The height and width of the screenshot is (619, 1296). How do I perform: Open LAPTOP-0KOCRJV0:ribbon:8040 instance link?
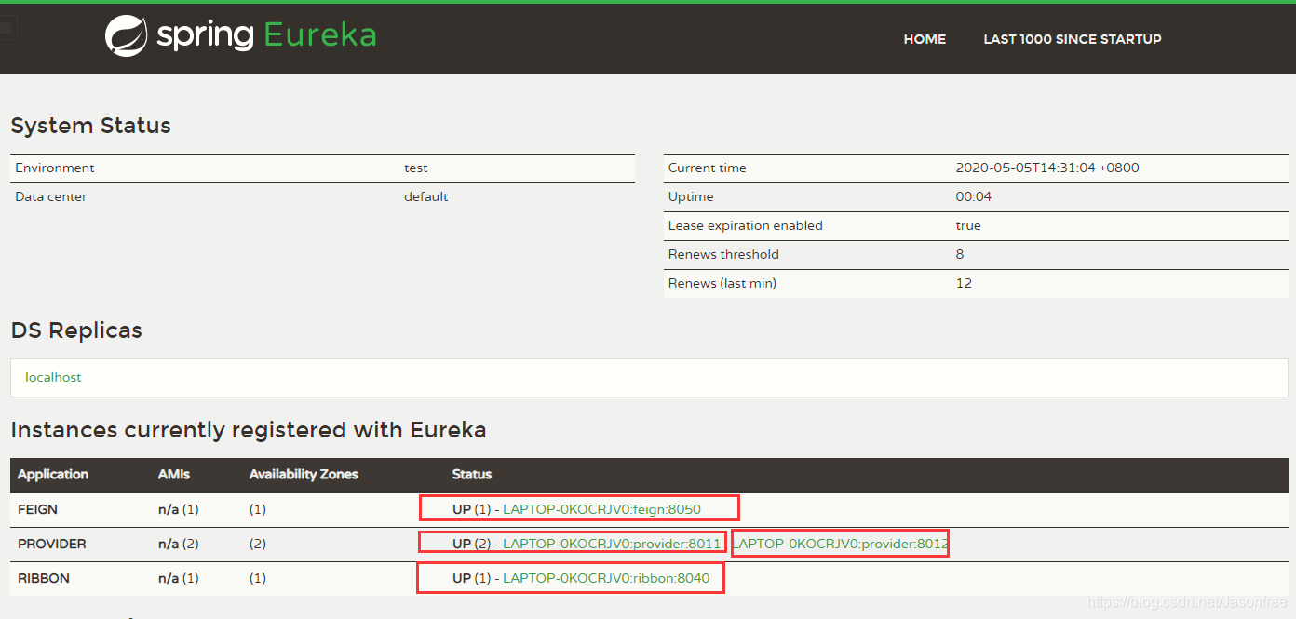(x=606, y=578)
